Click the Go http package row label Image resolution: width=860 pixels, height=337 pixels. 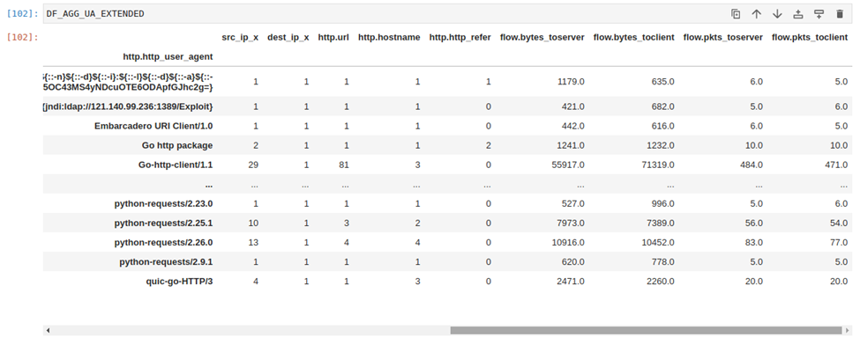click(x=177, y=145)
